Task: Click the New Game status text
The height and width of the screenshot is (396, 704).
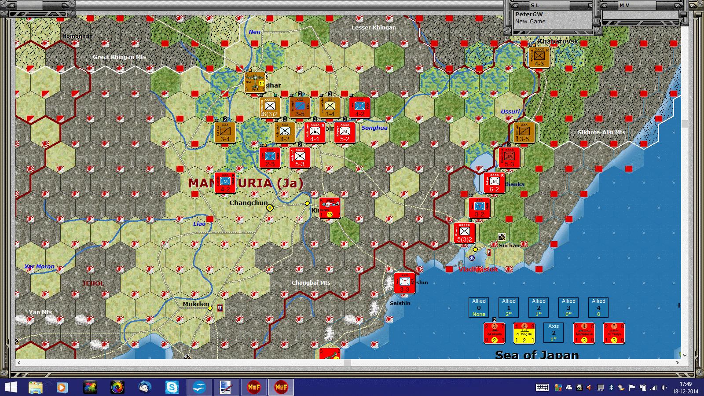Action: (530, 21)
